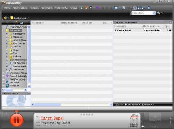
Task: Rate the track five stars
Action: click(x=92, y=115)
